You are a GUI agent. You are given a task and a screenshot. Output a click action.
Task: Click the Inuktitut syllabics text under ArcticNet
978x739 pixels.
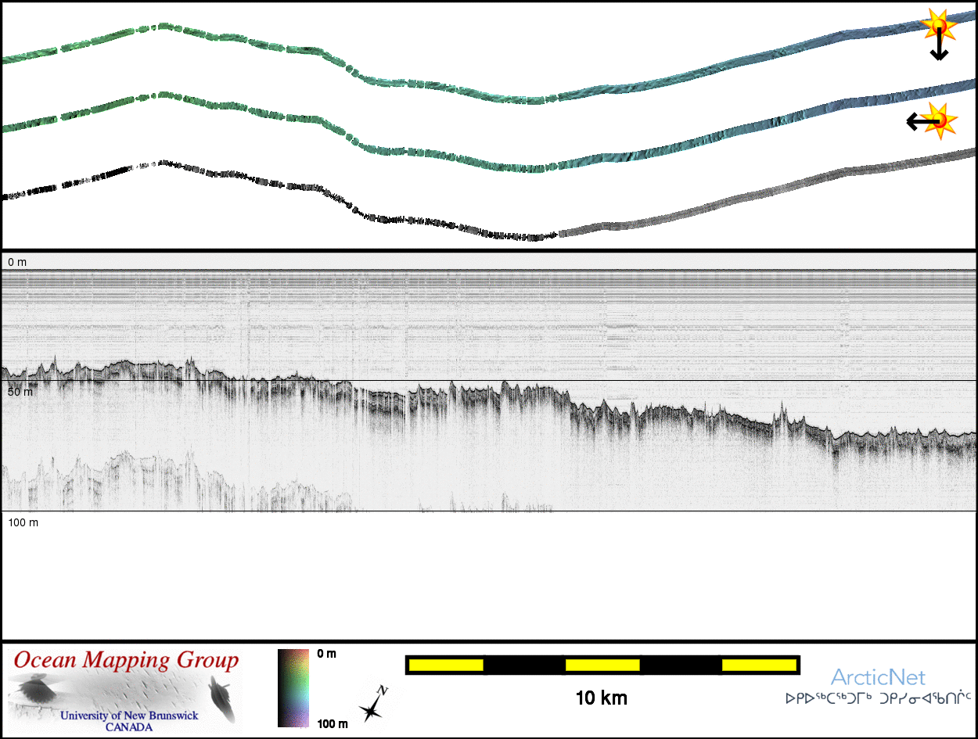(878, 698)
